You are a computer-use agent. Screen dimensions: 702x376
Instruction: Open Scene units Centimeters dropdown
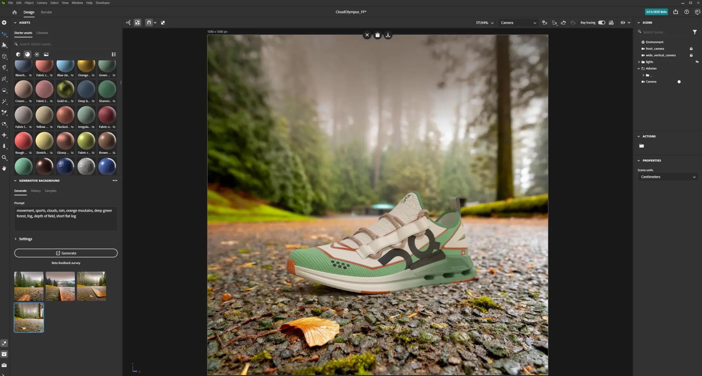pyautogui.click(x=667, y=177)
